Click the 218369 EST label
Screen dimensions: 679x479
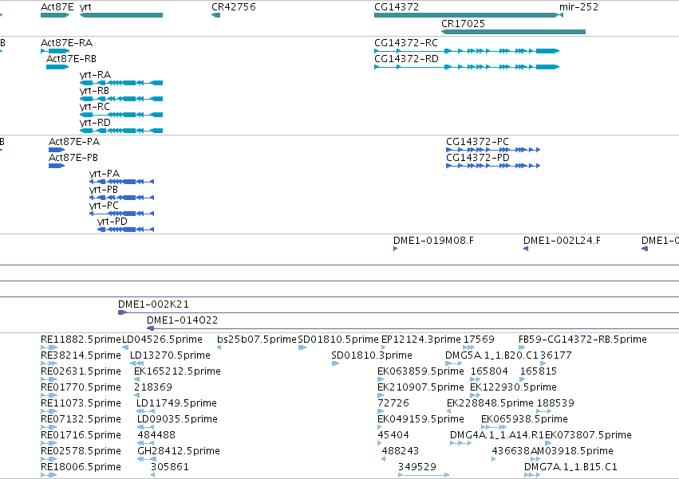(153, 387)
